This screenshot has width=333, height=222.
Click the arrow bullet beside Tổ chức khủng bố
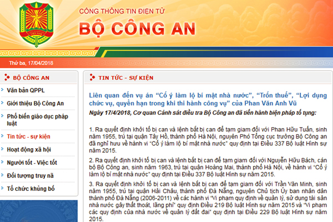[x=2, y=188]
